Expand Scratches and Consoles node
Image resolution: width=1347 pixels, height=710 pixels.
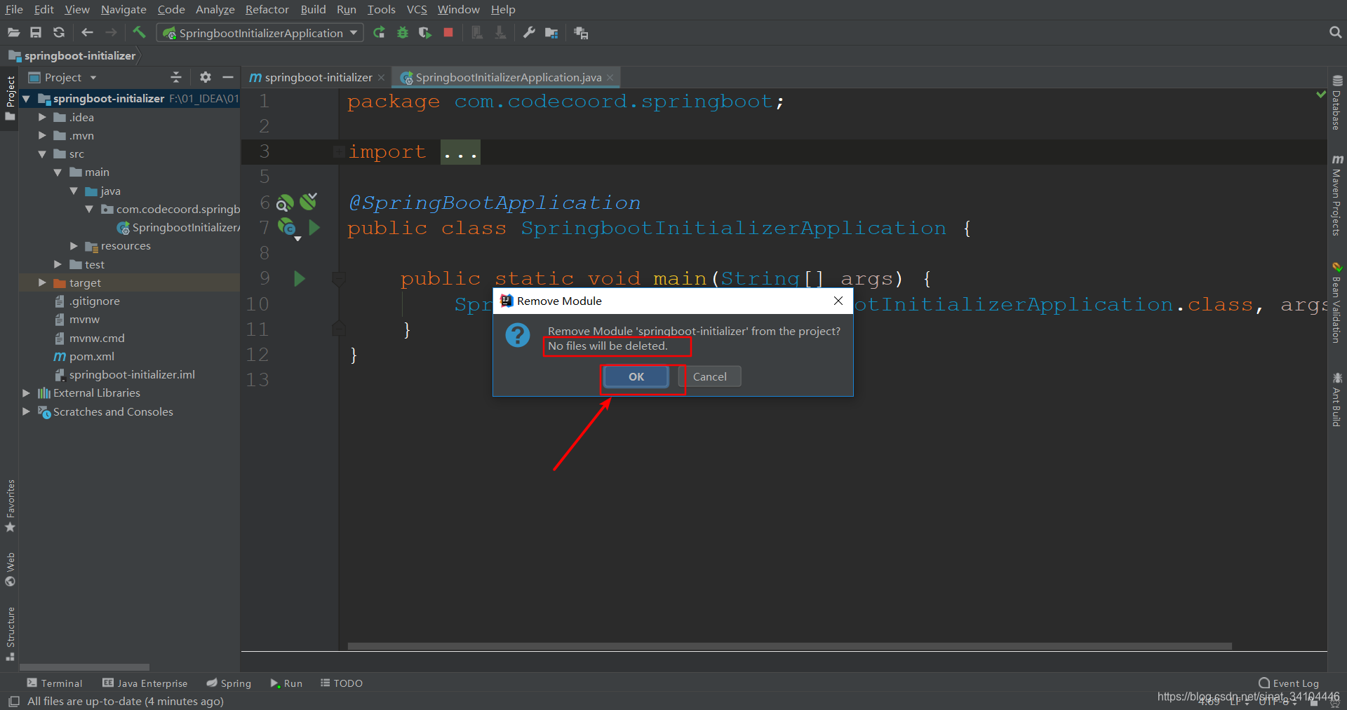(26, 411)
